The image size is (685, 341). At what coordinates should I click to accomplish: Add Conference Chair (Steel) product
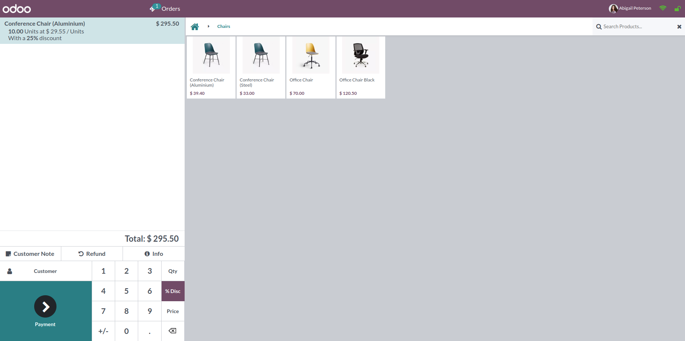[x=261, y=67]
